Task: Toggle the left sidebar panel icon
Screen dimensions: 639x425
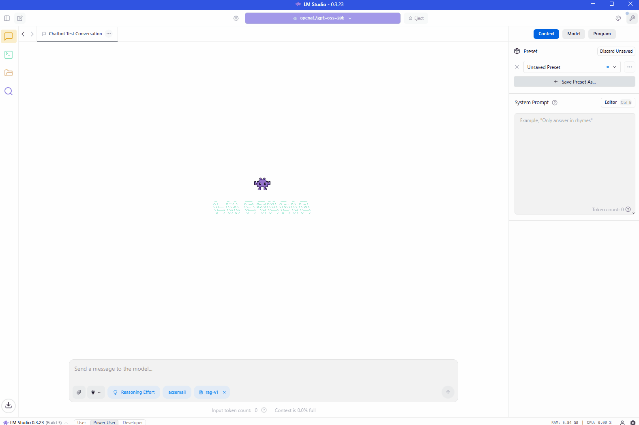Action: (7, 18)
